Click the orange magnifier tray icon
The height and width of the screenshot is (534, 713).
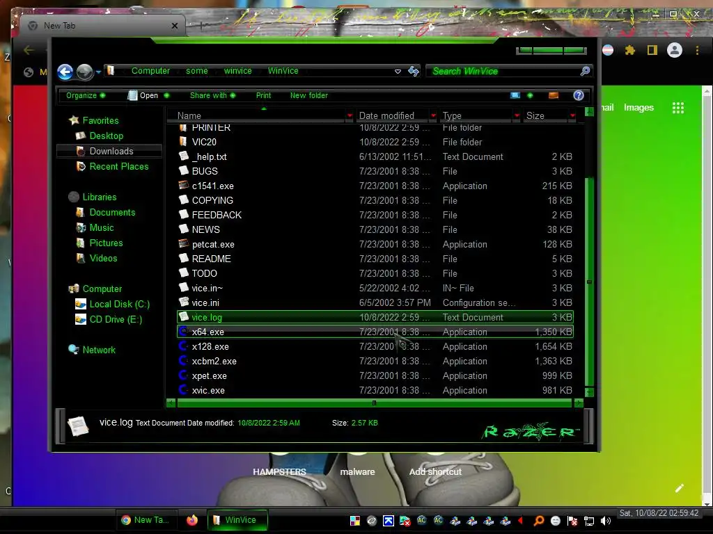pyautogui.click(x=538, y=521)
